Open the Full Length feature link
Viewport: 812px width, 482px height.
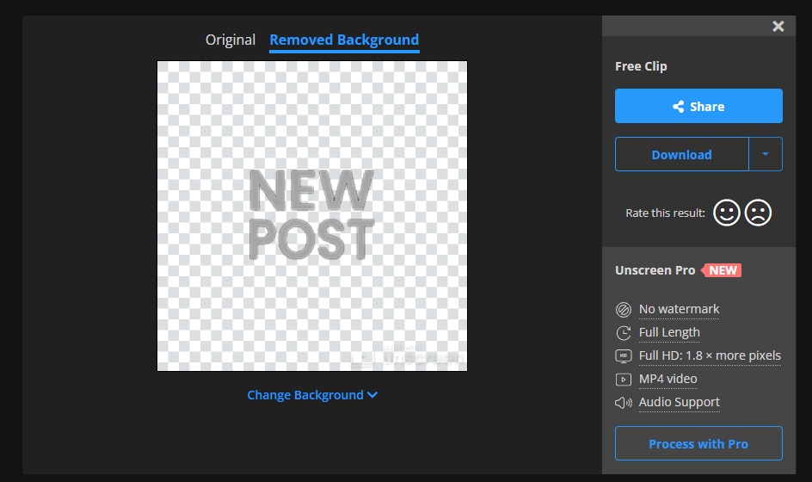tap(669, 333)
